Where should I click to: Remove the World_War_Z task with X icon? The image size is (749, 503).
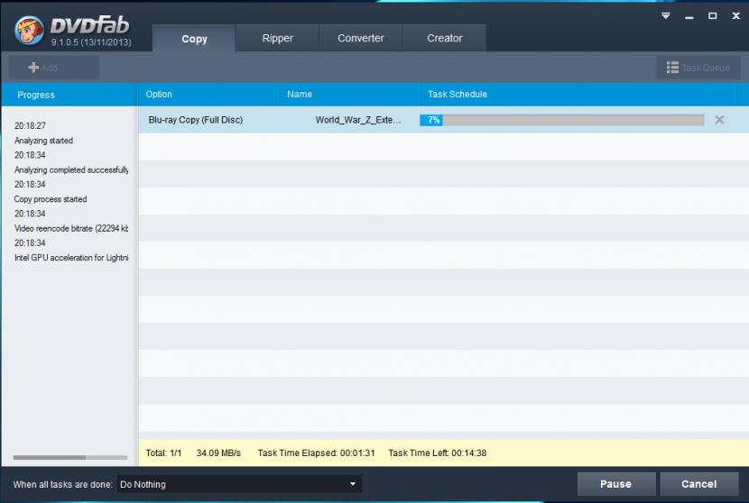[719, 120]
